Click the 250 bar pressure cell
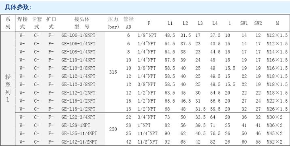The height and width of the screenshot is (146, 290). pyautogui.click(x=113, y=129)
